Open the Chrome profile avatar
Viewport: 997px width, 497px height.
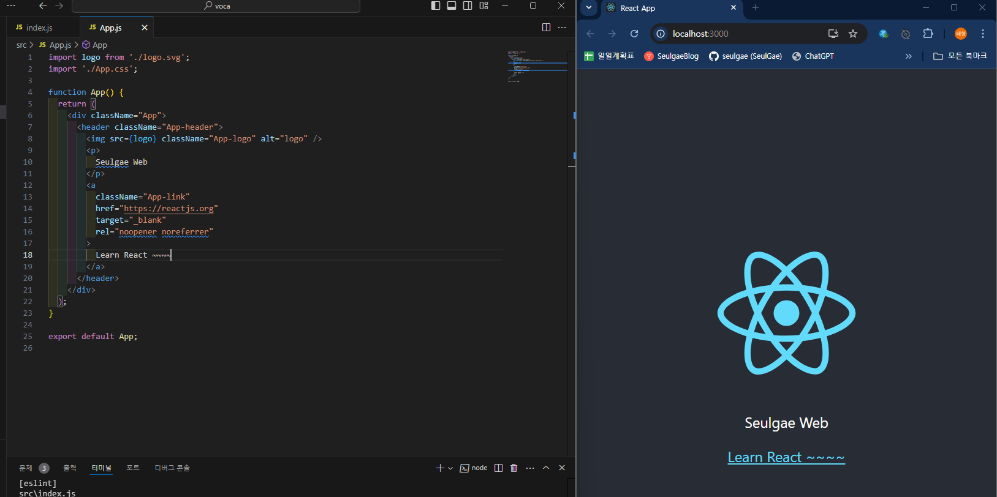961,34
